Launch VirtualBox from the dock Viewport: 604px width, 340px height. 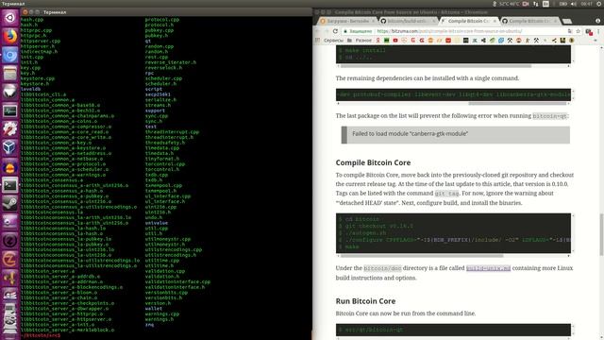pyautogui.click(x=10, y=147)
